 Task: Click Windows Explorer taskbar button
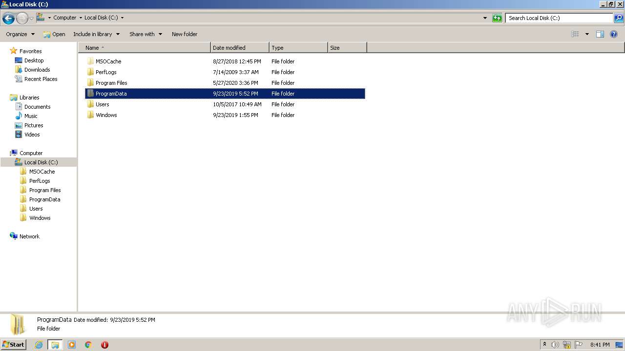click(55, 345)
